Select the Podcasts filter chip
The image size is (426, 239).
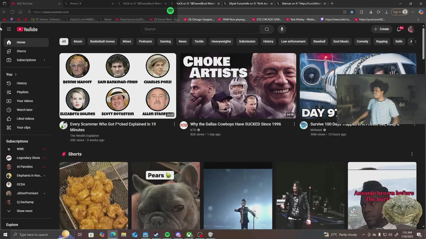click(145, 41)
